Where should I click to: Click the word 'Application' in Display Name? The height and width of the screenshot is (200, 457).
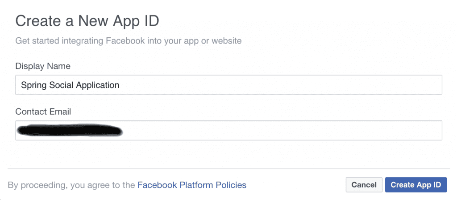[98, 85]
